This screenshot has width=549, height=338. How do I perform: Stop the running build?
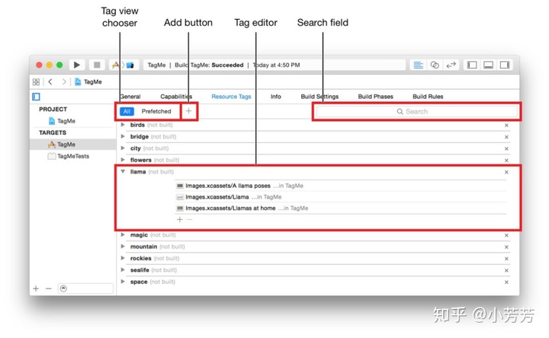point(97,65)
